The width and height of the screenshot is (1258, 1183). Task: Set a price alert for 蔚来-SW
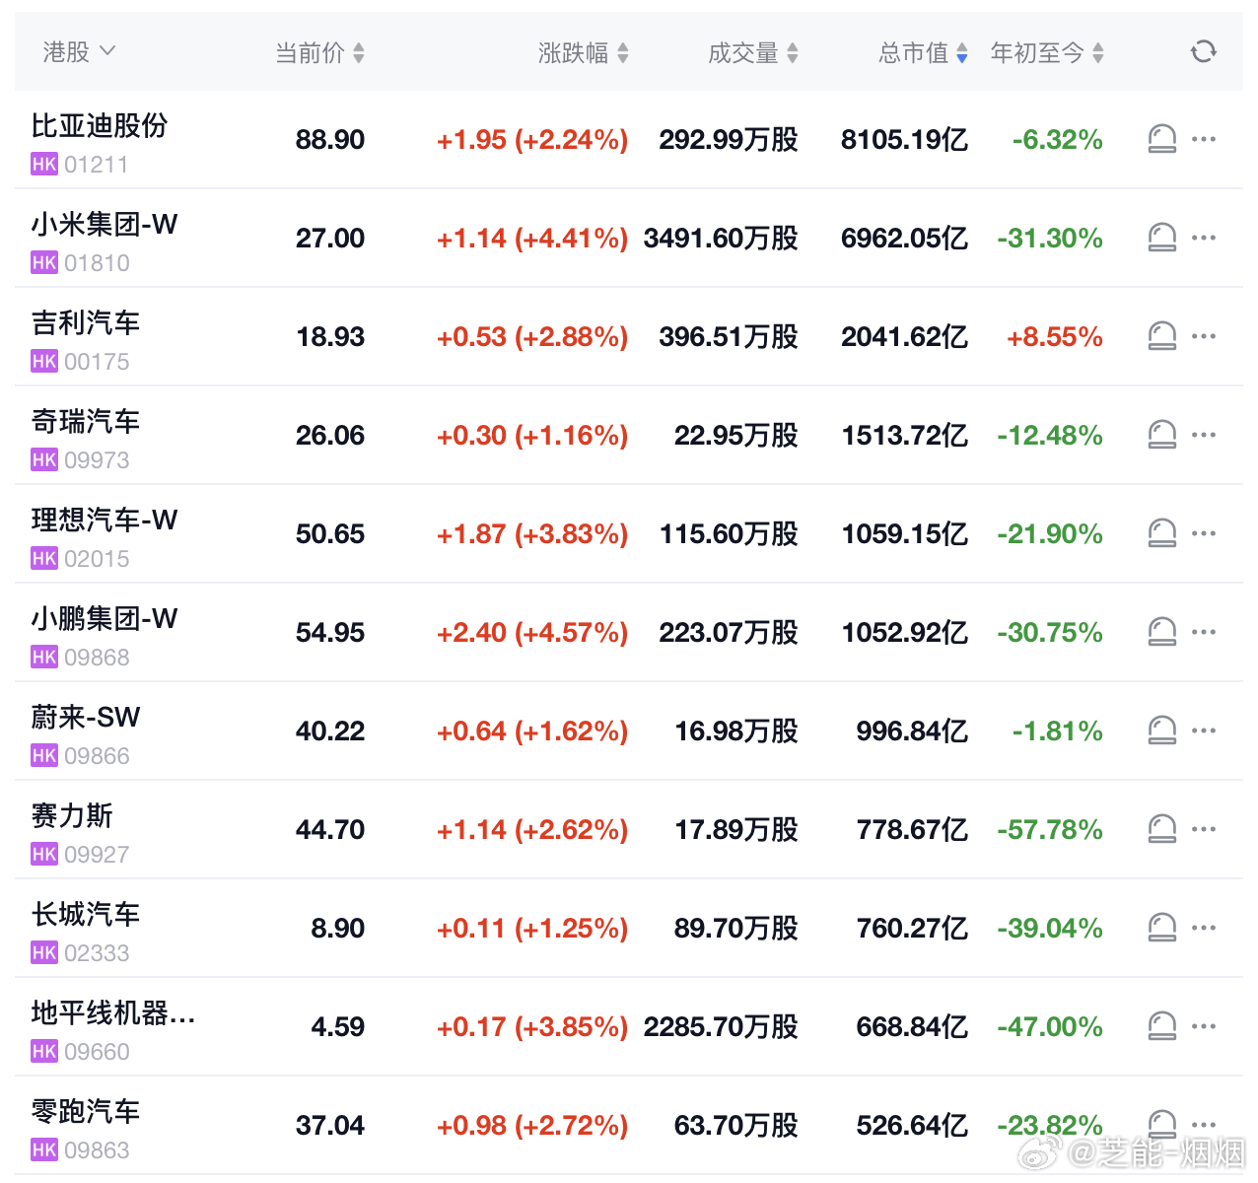coord(1162,731)
